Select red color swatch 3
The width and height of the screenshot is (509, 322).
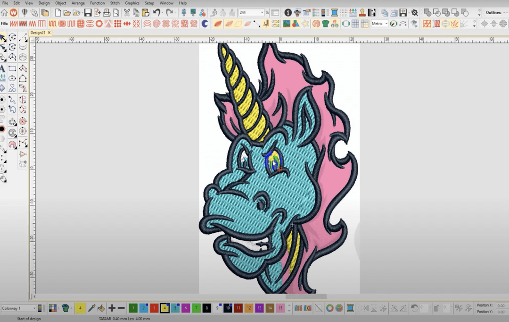pos(154,308)
